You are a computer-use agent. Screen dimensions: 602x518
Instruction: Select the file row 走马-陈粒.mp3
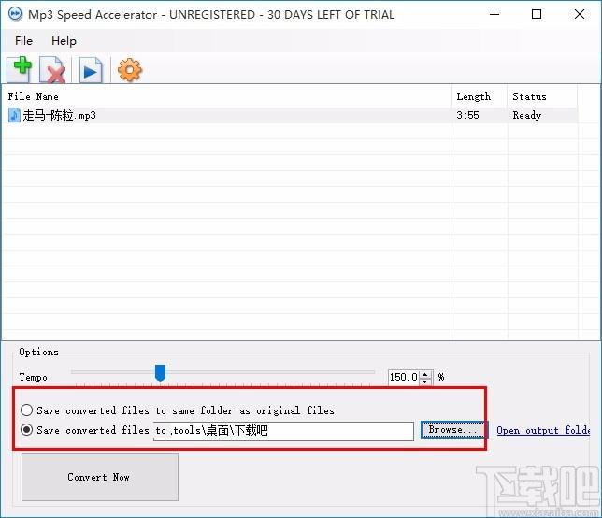(x=290, y=115)
